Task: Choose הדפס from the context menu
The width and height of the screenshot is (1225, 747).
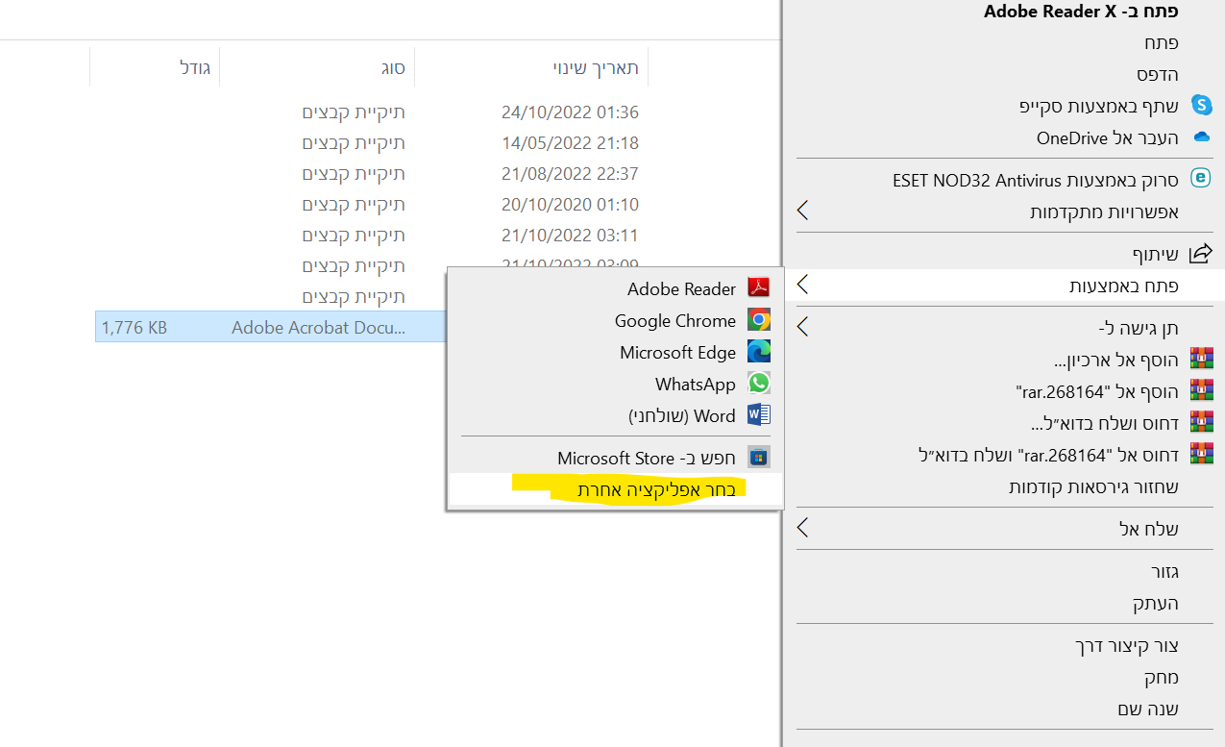Action: pyautogui.click(x=1157, y=74)
